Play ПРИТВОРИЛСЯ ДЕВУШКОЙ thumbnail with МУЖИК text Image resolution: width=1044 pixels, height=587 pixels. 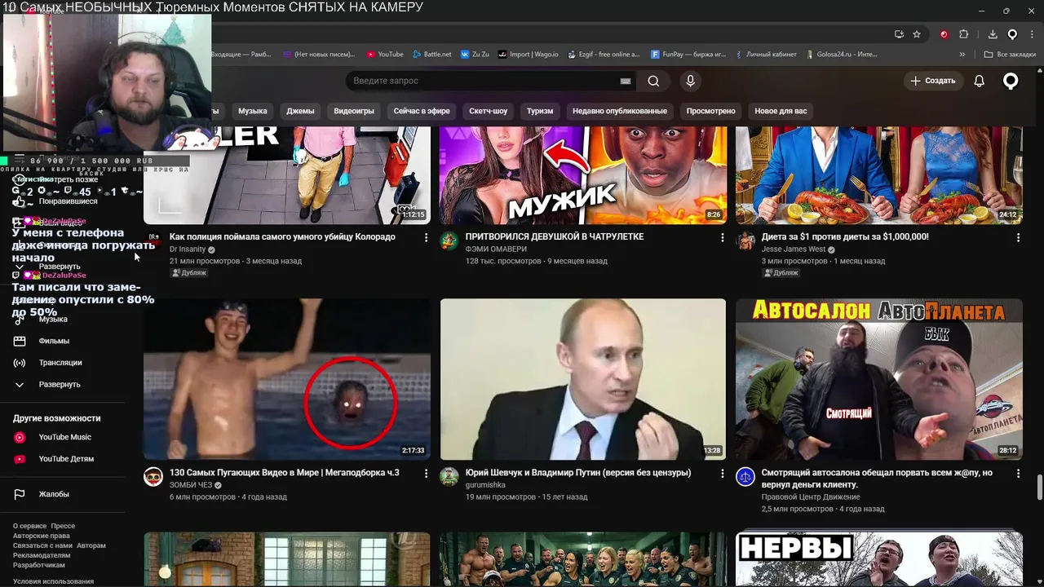click(x=583, y=175)
